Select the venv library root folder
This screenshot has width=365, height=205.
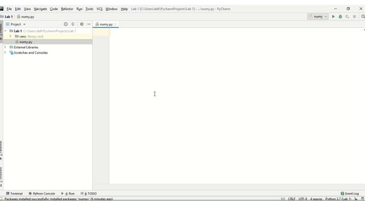pyautogui.click(x=48, y=36)
